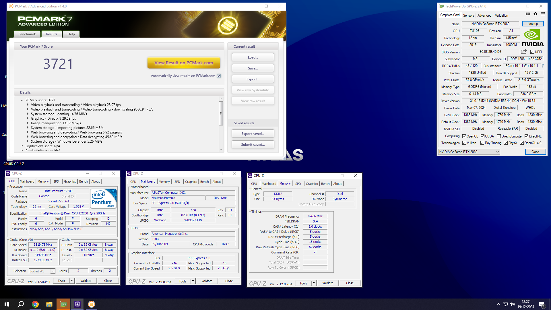Image resolution: width=551 pixels, height=310 pixels.
Task: Click Validate in the Mainboard CPU-Z window
Action: tap(207, 281)
